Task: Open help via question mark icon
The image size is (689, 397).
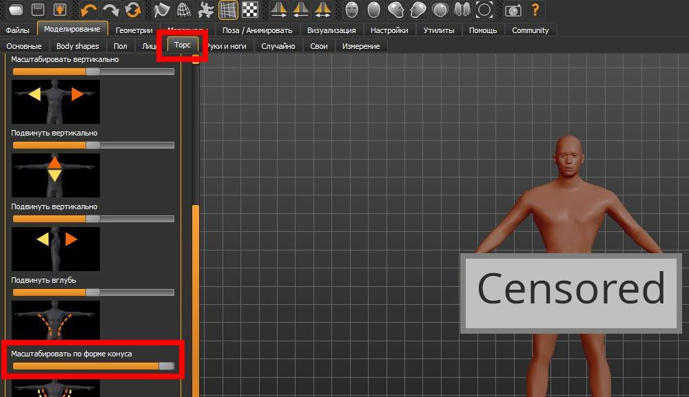Action: [535, 10]
